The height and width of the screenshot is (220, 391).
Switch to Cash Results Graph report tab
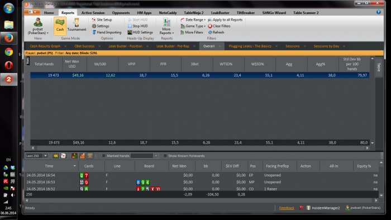pyautogui.click(x=45, y=46)
